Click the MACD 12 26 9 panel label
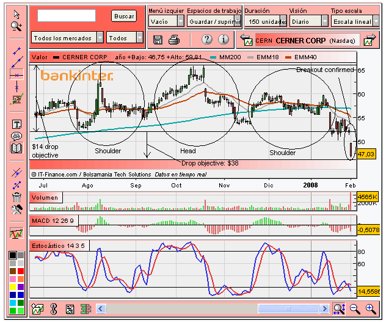The width and height of the screenshot is (386, 323). coord(53,220)
